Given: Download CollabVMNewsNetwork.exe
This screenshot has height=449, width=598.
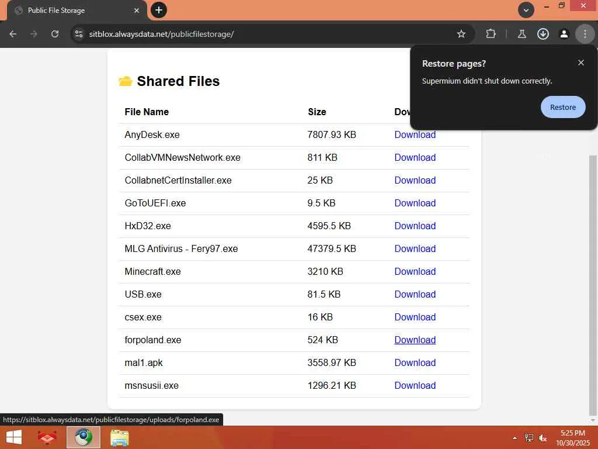Looking at the screenshot, I should pos(415,158).
